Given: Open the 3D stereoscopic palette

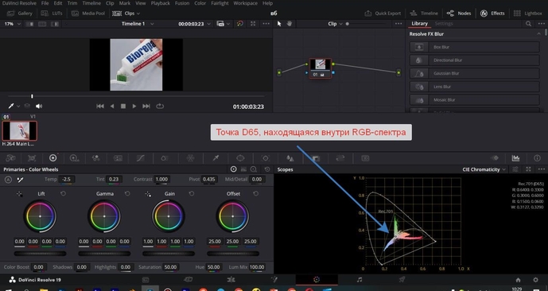Looking at the screenshot, I should [365, 158].
